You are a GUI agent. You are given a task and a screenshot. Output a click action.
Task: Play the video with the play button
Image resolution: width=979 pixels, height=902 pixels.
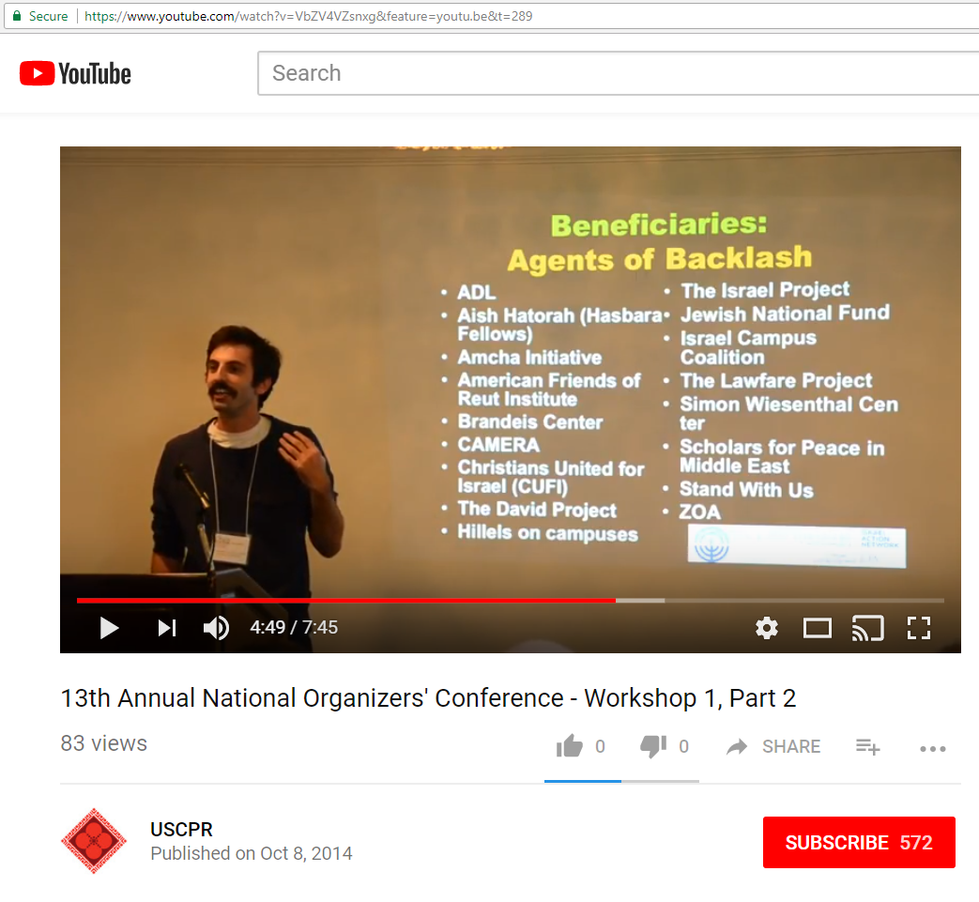[110, 628]
